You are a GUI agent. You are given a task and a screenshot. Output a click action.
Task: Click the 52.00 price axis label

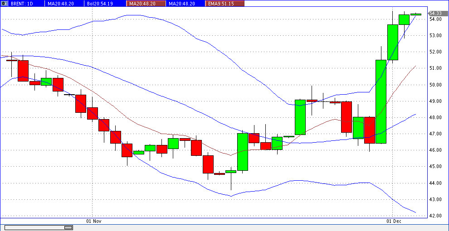click(435, 52)
